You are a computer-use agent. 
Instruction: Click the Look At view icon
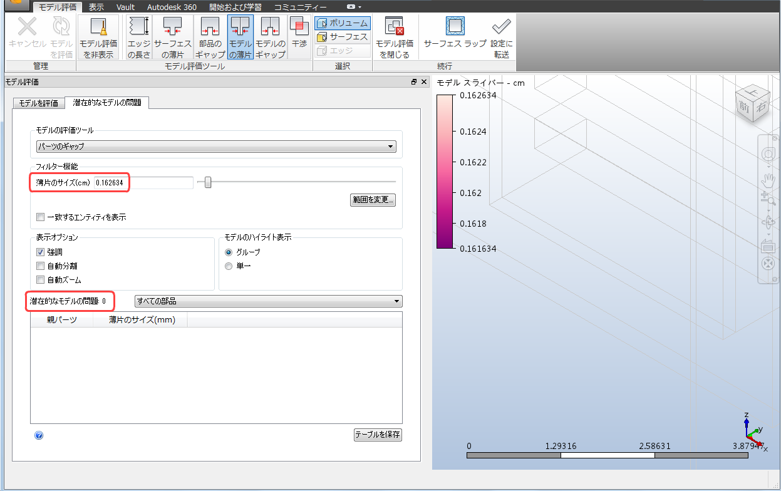coord(768,246)
